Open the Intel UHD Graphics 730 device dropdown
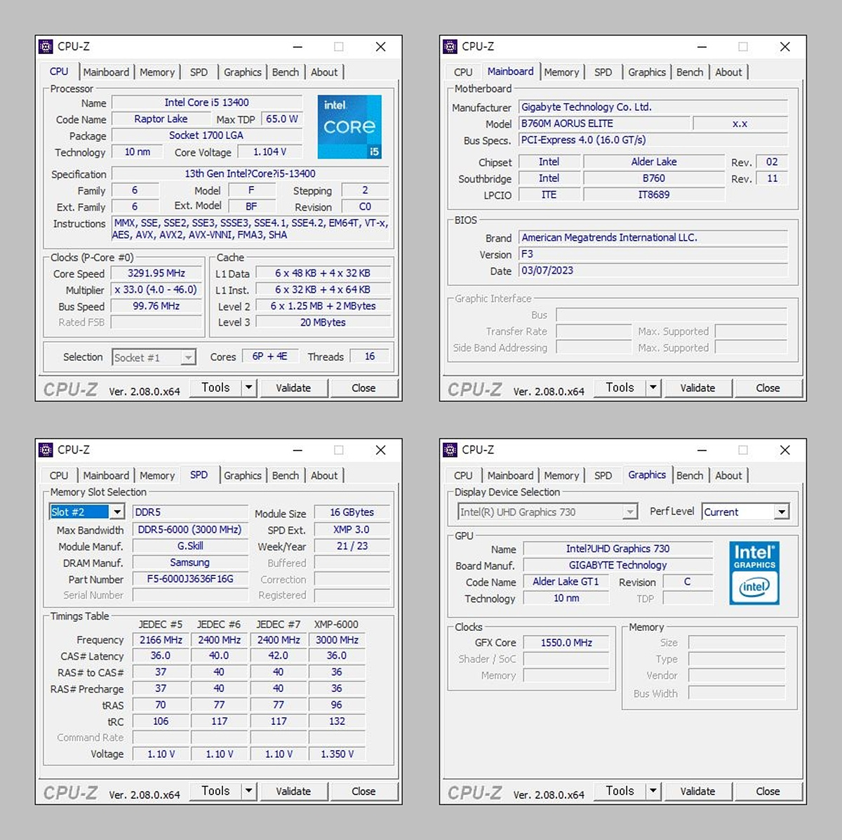This screenshot has width=842, height=840. coord(630,512)
